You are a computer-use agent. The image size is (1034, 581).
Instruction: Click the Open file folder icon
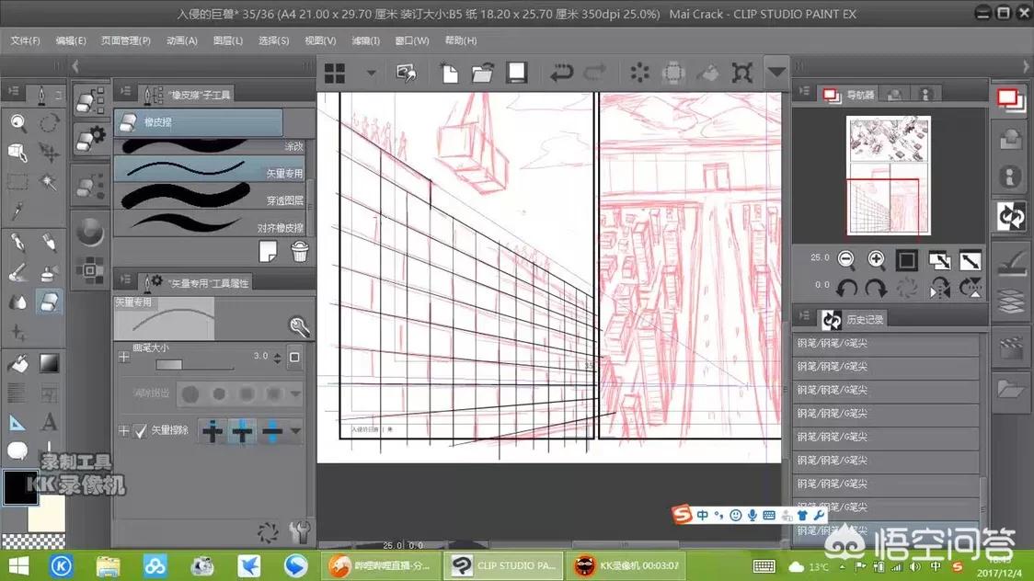[x=483, y=73]
